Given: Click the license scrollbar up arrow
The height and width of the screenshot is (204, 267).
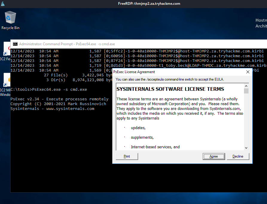Looking at the screenshot, I should click(246, 86).
